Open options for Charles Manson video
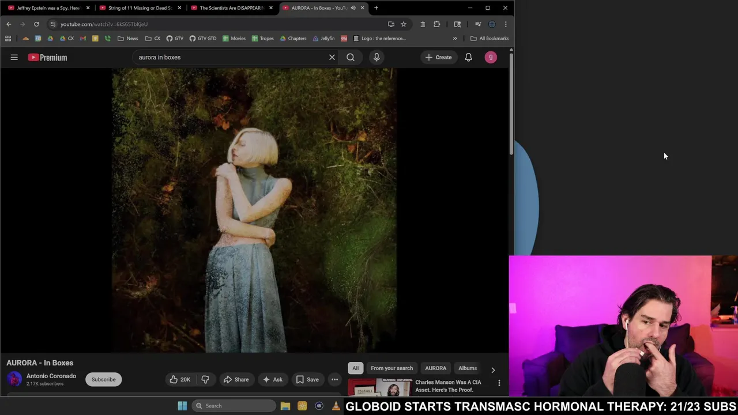738x415 pixels. tap(499, 383)
